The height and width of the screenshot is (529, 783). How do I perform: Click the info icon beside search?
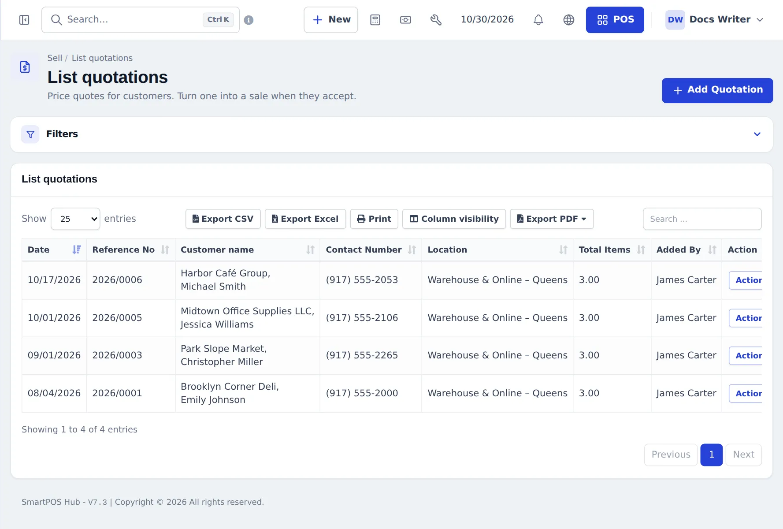(x=249, y=20)
